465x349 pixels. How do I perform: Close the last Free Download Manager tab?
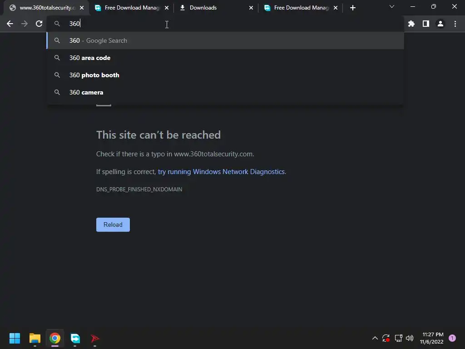click(336, 8)
